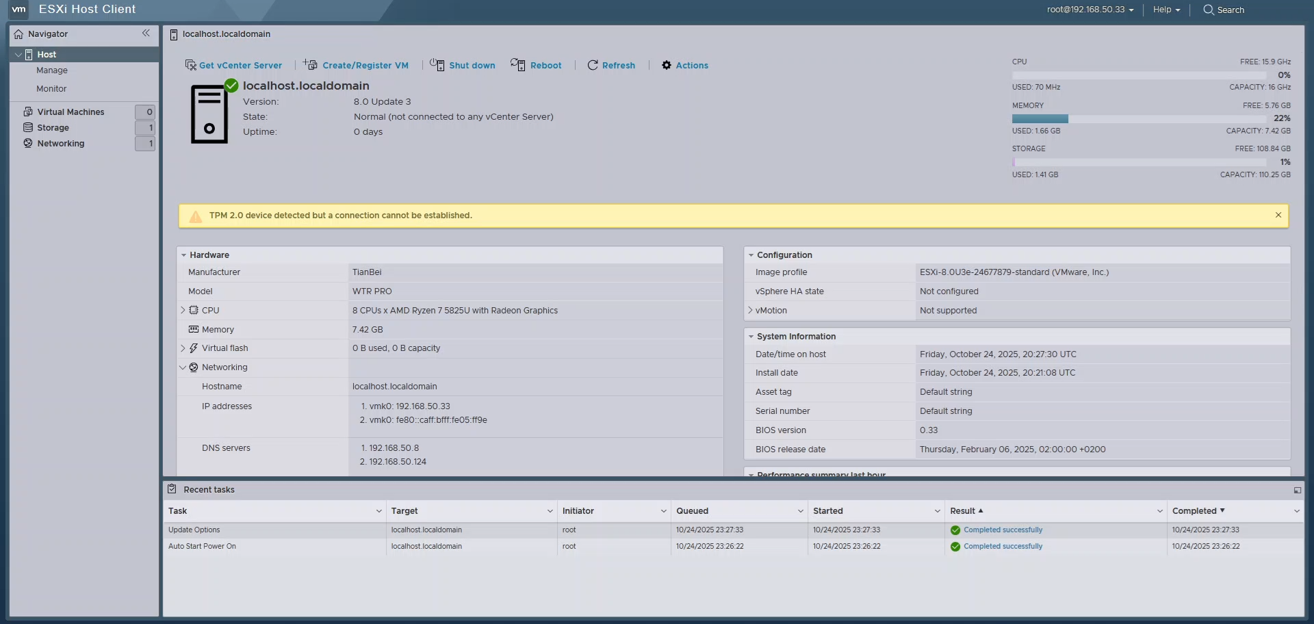Collapse the Navigator panel with double-chevron icon
Screen dimensions: 1314x624
point(146,34)
